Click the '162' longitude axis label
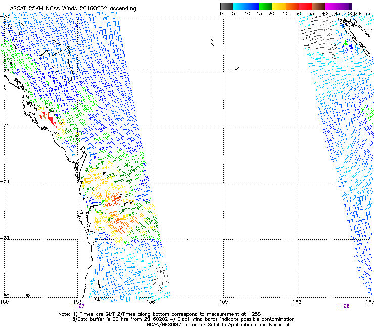 [297, 302]
